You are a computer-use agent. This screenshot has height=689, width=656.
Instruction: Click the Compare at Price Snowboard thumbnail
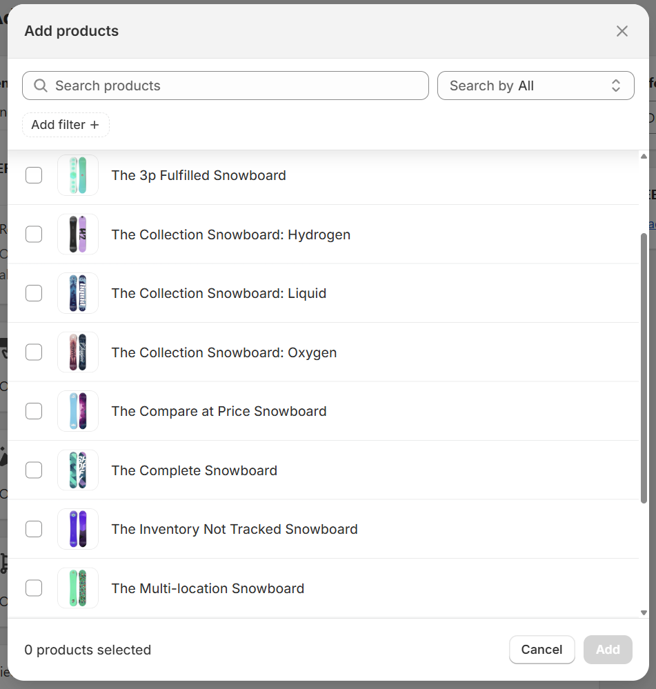click(78, 411)
